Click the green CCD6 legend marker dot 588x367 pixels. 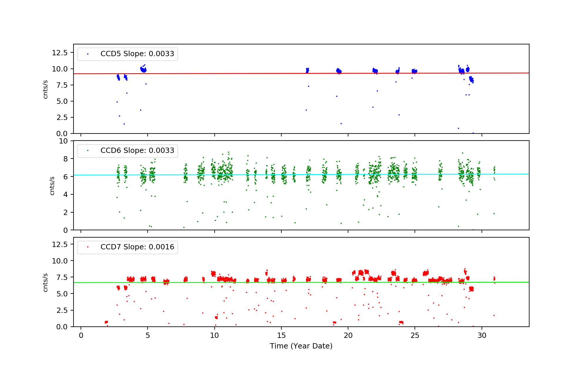[88, 151]
